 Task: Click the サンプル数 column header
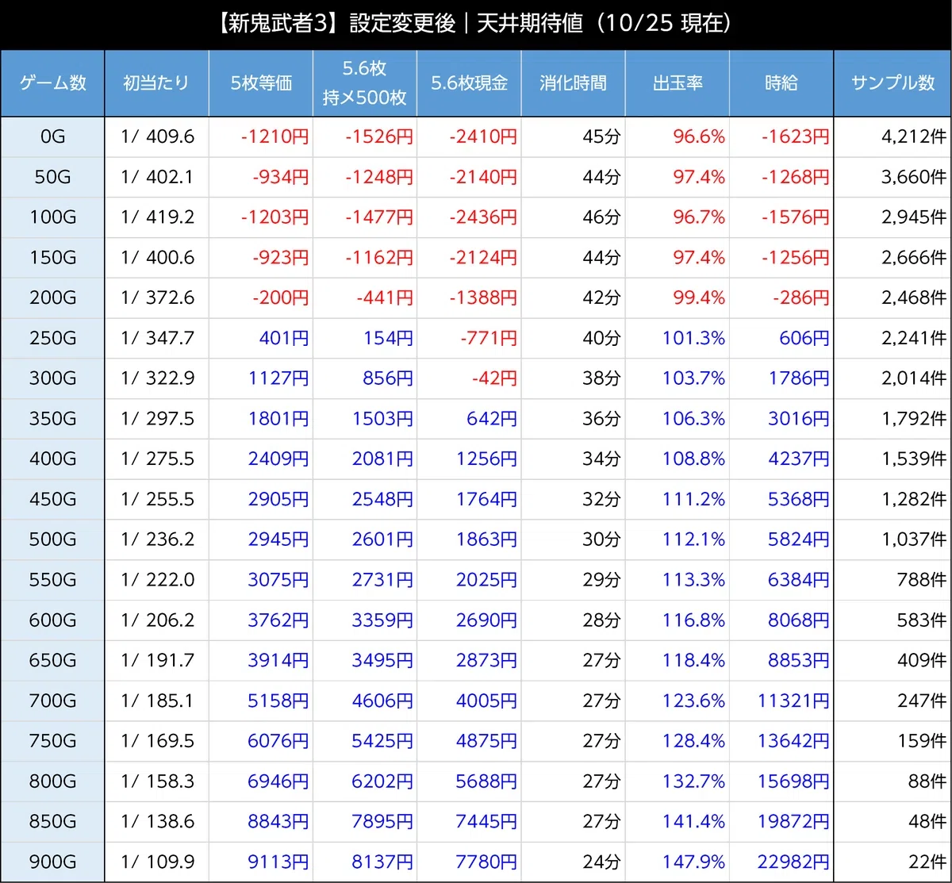tap(892, 83)
